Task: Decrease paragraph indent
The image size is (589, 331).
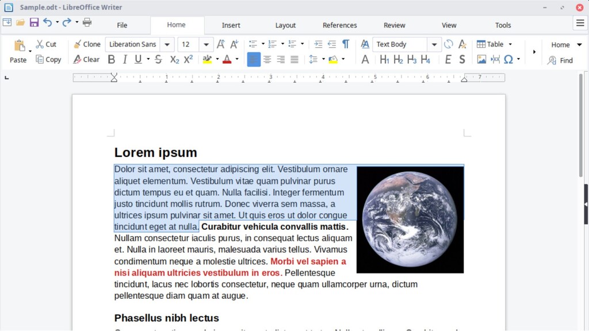Action: [332, 44]
